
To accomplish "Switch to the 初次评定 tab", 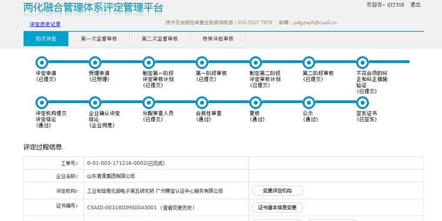I will tap(46, 39).
